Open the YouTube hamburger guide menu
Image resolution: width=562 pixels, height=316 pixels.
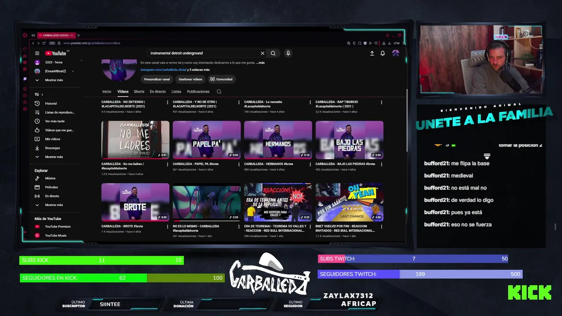(37, 53)
